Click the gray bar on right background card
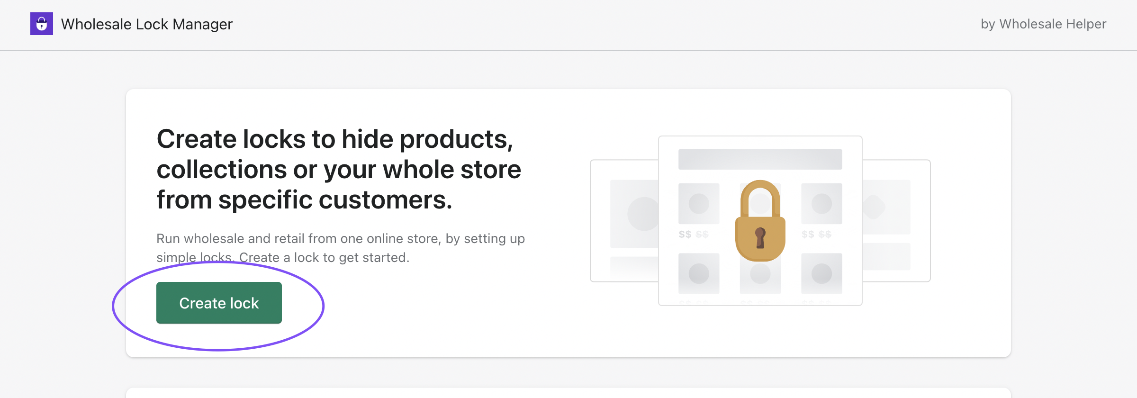 (886, 256)
